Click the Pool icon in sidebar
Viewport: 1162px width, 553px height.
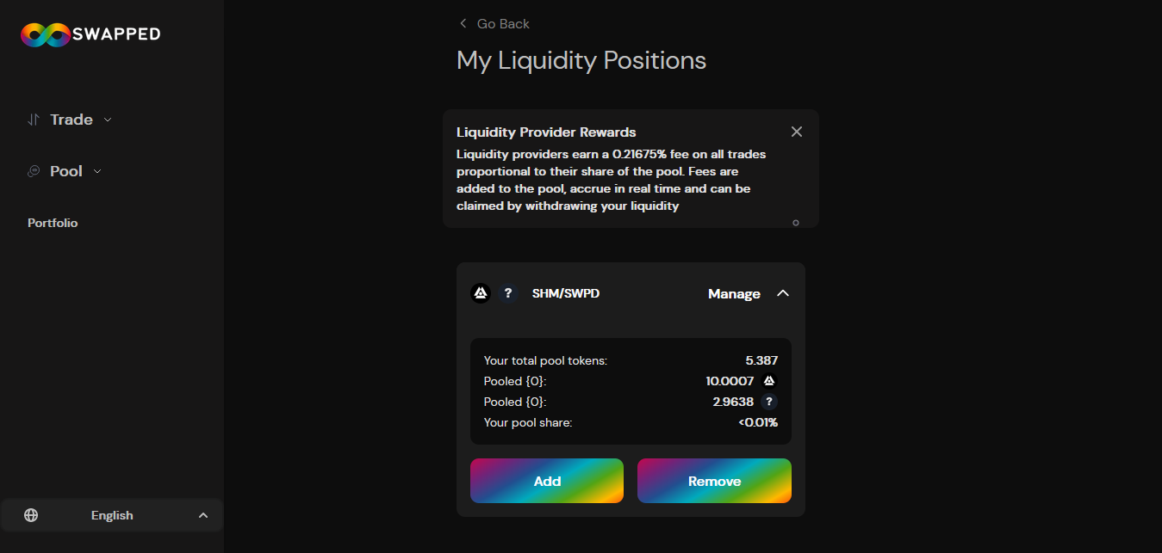34,171
